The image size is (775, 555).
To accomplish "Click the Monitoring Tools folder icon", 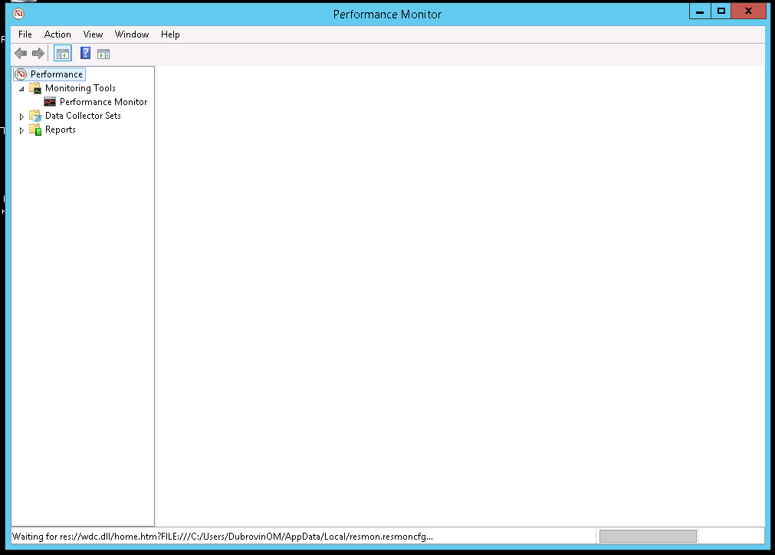I will click(35, 88).
